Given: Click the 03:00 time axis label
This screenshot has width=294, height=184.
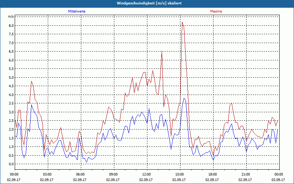Looking at the screenshot, I should click(47, 174).
